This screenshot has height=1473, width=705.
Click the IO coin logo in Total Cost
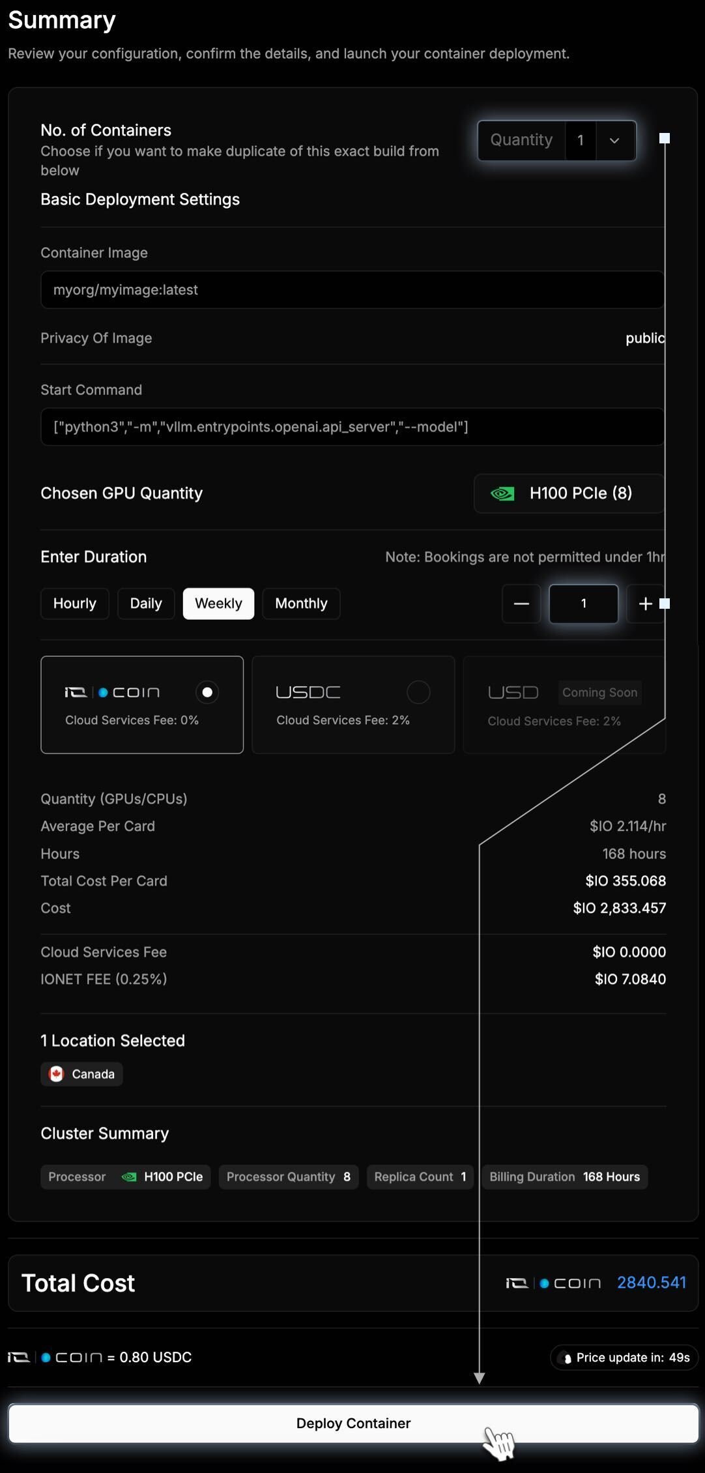[x=553, y=1283]
